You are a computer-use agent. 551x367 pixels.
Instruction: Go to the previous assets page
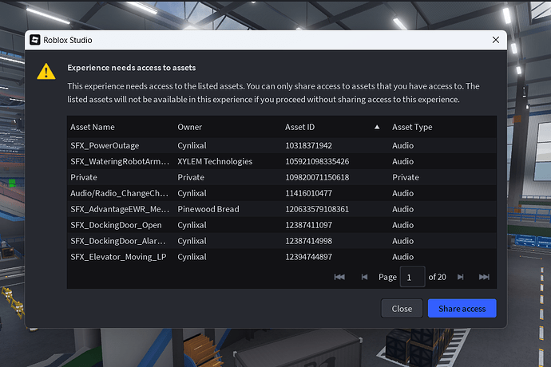[365, 277]
